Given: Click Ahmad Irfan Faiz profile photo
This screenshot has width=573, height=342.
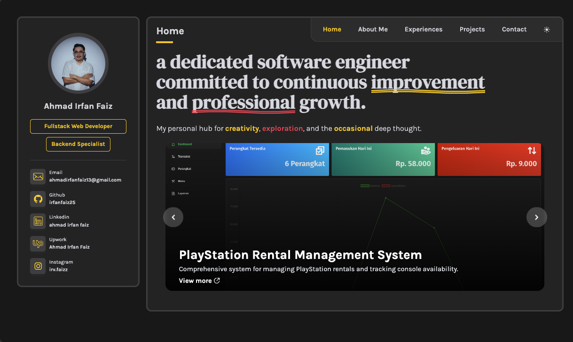Looking at the screenshot, I should point(78,63).
